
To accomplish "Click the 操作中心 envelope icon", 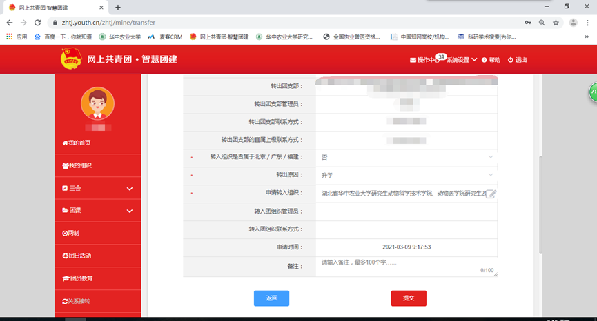I will [413, 60].
